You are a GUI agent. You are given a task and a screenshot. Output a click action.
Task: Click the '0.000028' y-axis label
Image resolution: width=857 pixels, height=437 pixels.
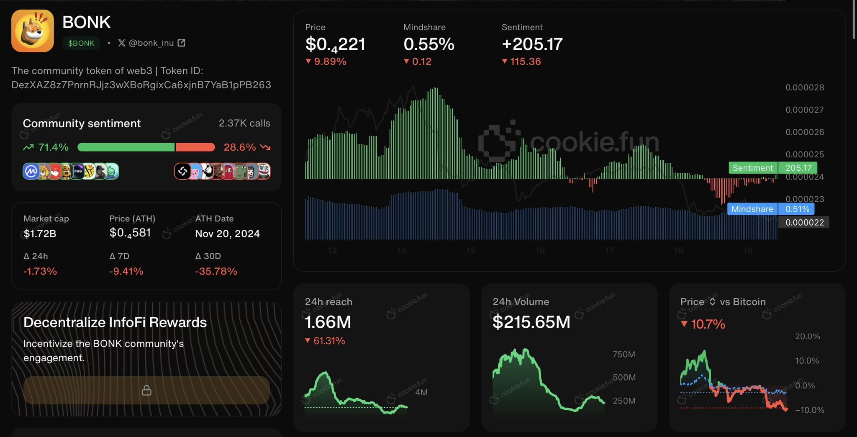pyautogui.click(x=805, y=87)
